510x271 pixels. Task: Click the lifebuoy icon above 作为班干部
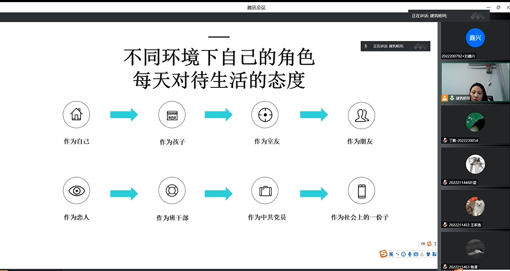(172, 190)
